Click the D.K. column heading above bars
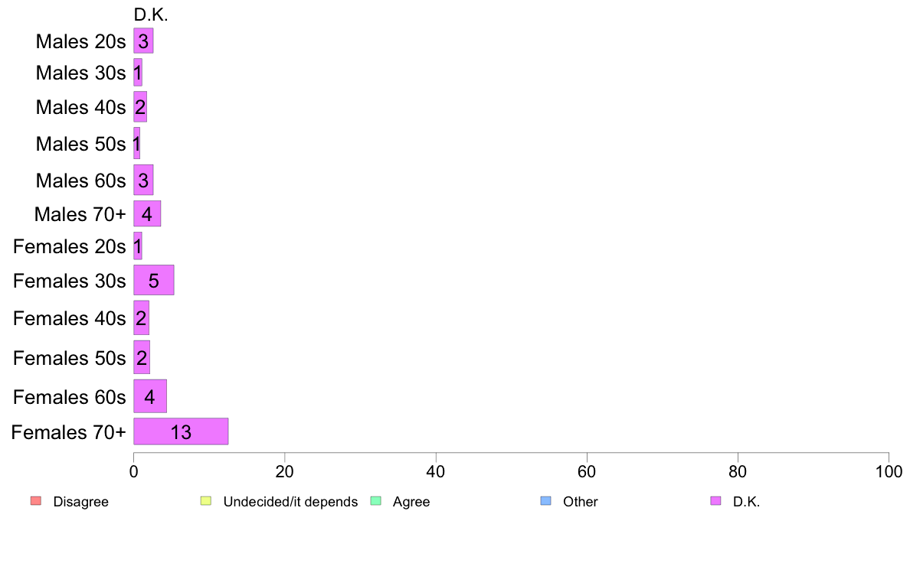Screen dimensions: 910x563 tap(151, 15)
